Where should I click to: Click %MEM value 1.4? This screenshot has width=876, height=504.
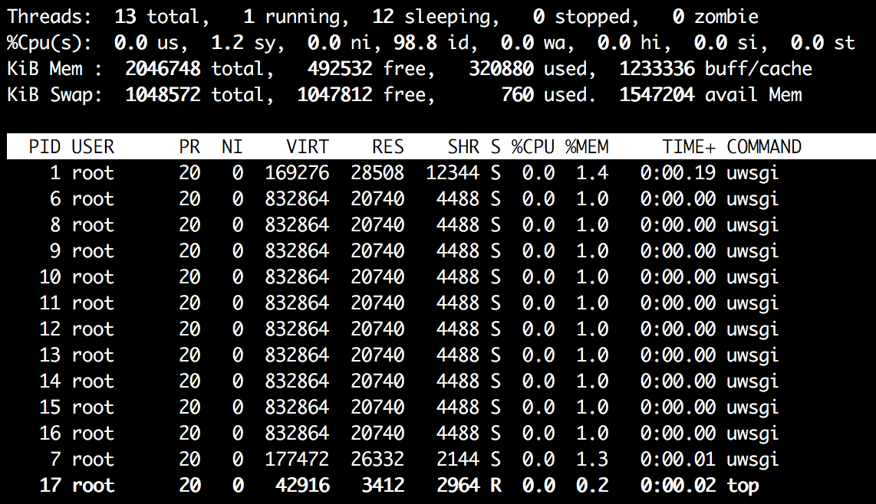click(592, 172)
